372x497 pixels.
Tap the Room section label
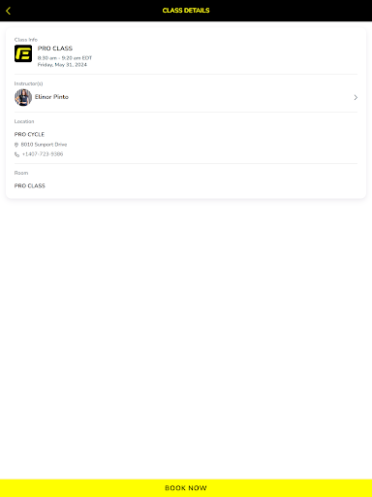[21, 173]
